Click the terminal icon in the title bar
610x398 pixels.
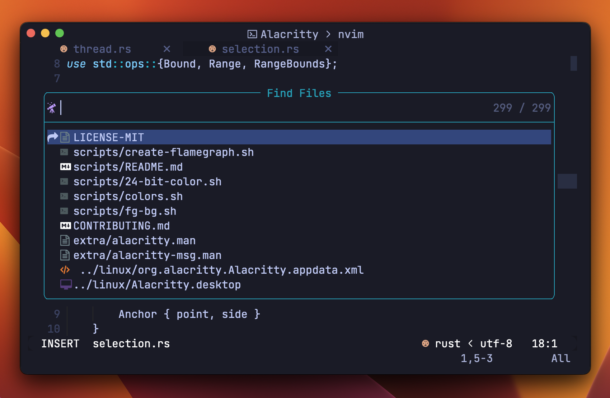[252, 34]
